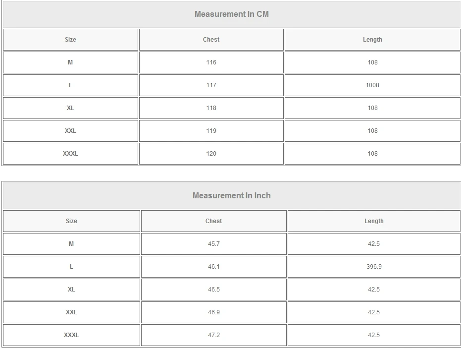Viewport: 461px width, 349px height.
Task: Select the Chest header in the CM table
Action: tap(211, 40)
